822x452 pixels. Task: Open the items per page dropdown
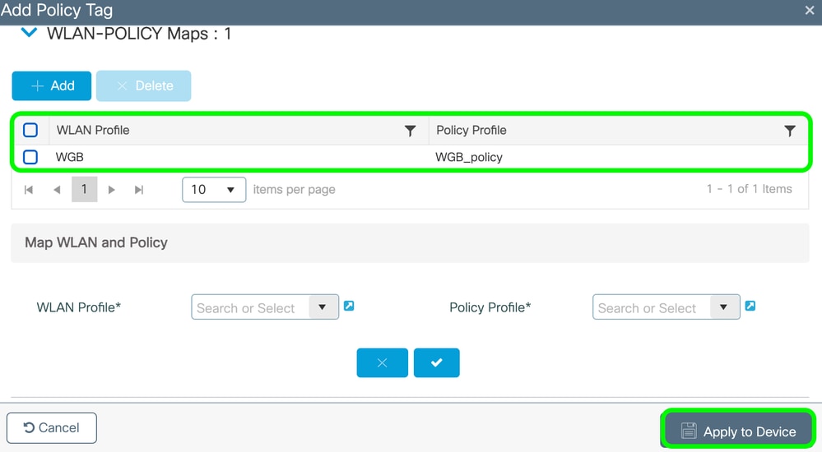point(214,190)
